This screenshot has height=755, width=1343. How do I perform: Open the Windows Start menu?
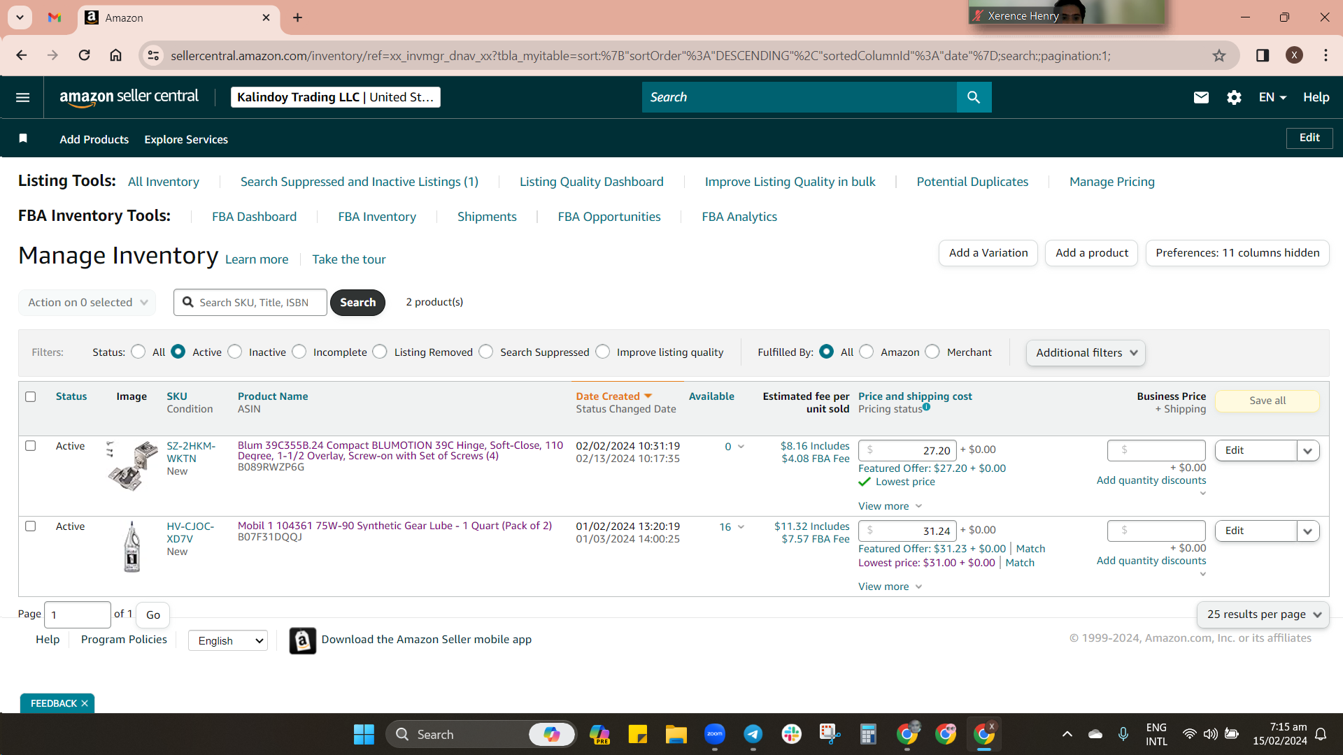(364, 734)
